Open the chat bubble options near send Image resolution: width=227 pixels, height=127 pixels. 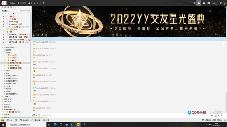click(216, 115)
